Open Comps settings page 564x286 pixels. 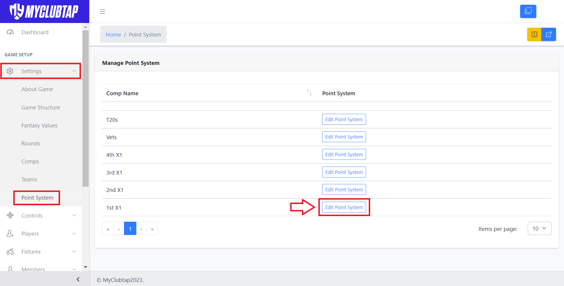pos(30,161)
